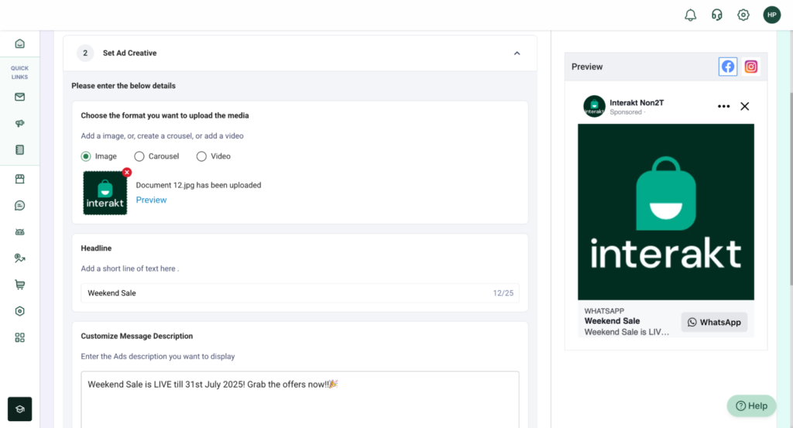Switch preview to Instagram
793x428 pixels.
click(x=751, y=67)
